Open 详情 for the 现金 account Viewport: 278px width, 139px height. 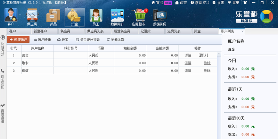(188, 56)
